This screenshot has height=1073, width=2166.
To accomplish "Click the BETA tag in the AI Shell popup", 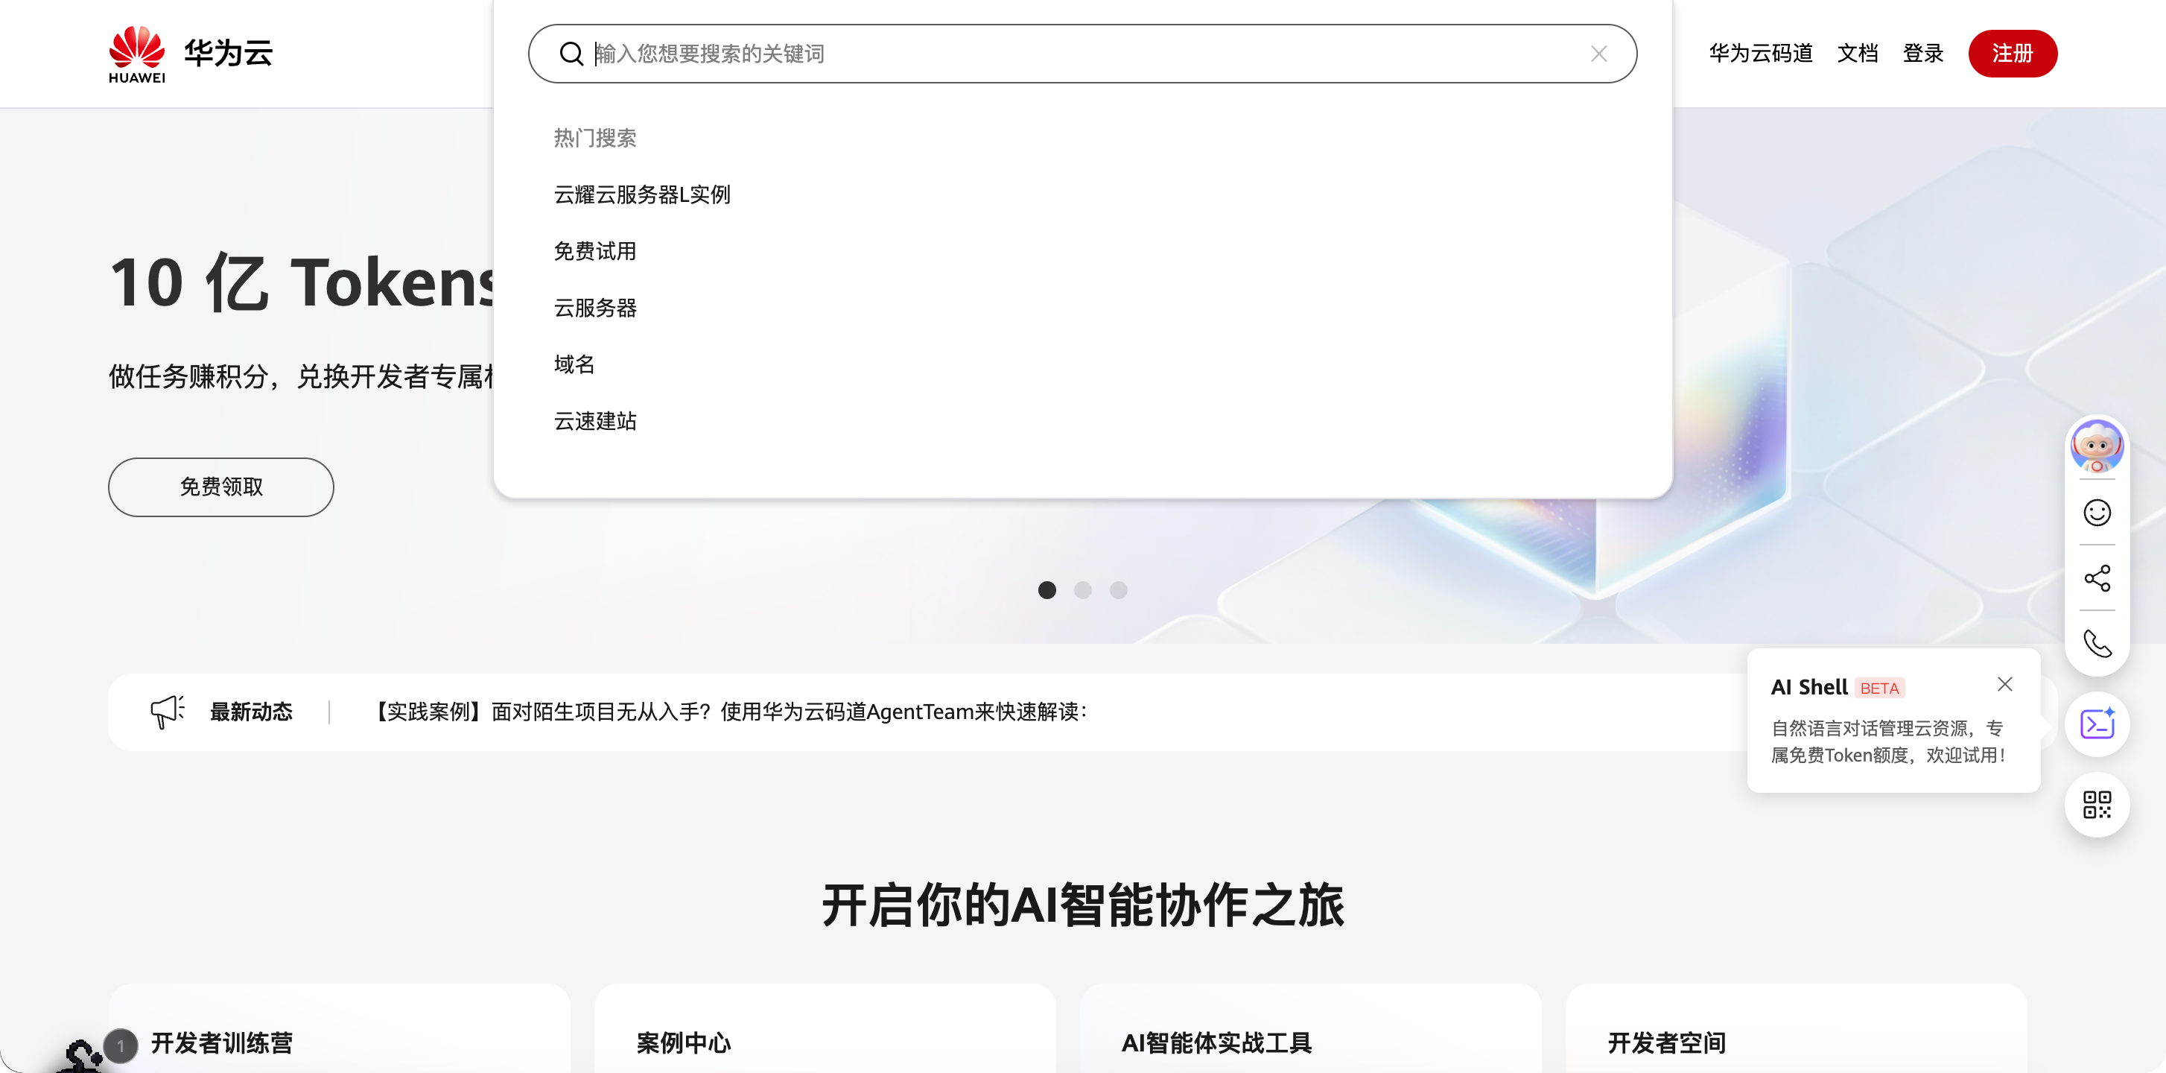I will coord(1878,688).
